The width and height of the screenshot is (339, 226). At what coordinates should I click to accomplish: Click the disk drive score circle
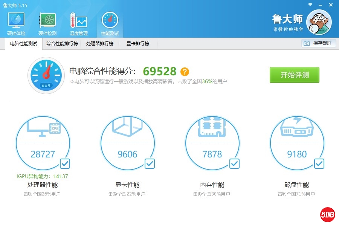(x=297, y=143)
